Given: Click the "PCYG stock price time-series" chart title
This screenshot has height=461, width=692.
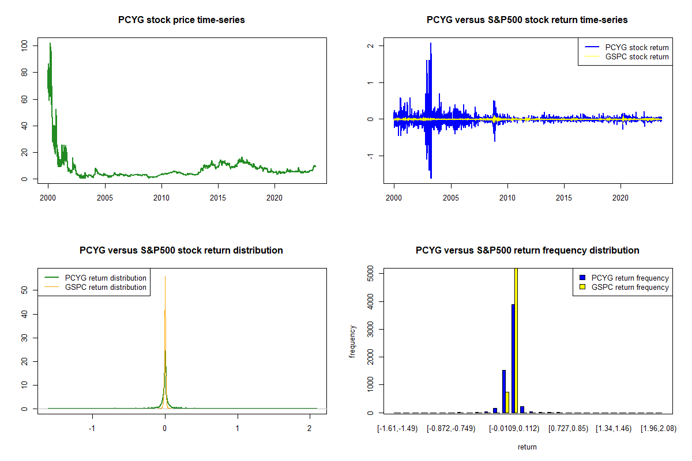Looking at the screenshot, I should click(181, 20).
